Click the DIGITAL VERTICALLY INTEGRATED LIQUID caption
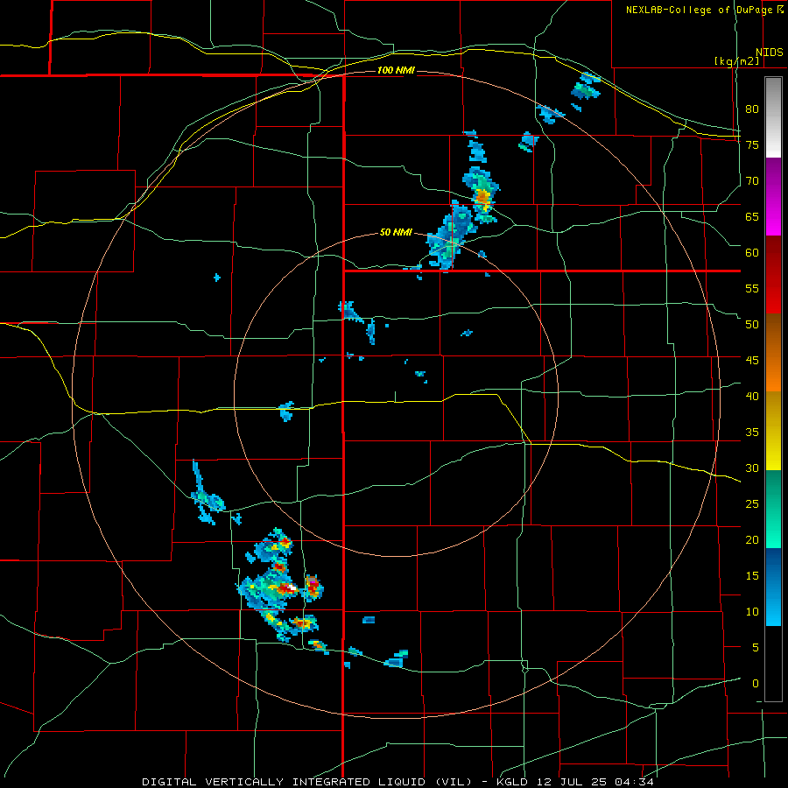The height and width of the screenshot is (788, 788). [x=308, y=782]
